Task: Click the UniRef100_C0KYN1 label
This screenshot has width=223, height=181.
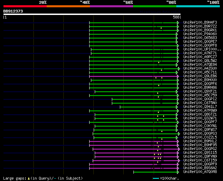Action: click(x=200, y=126)
